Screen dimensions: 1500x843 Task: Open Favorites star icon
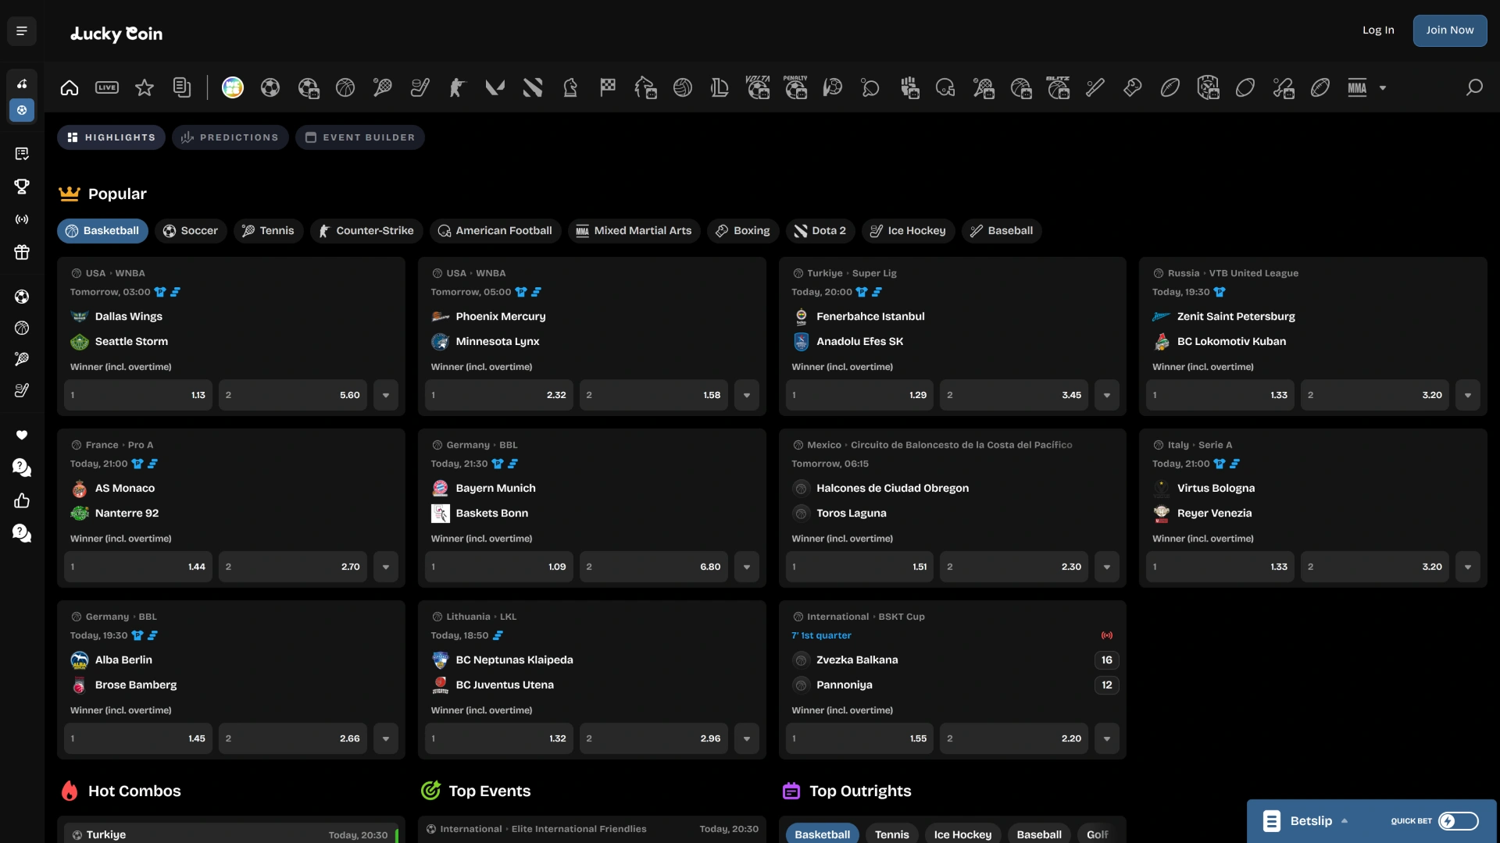[145, 88]
